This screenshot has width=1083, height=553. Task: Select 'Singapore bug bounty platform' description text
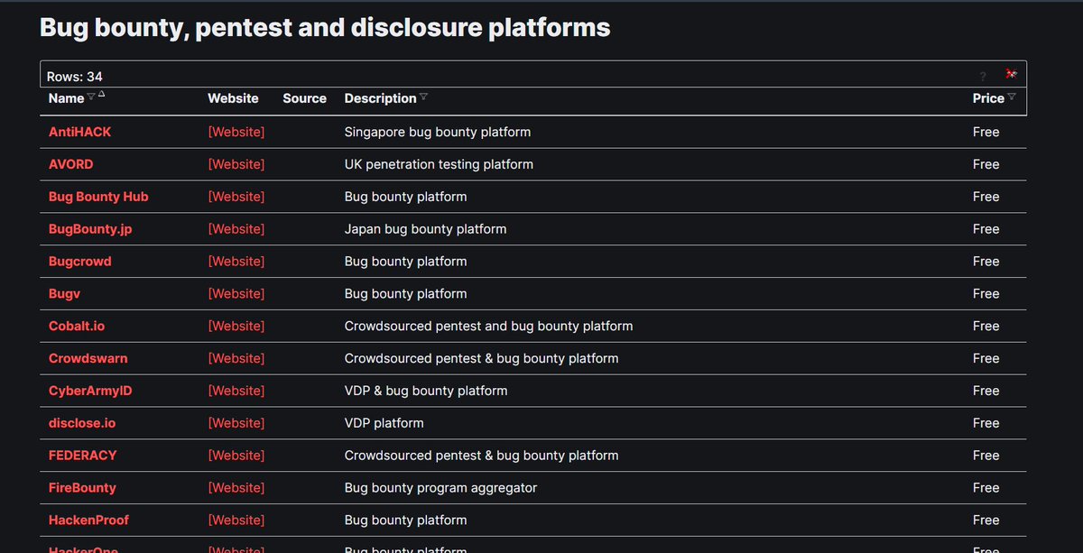point(438,132)
